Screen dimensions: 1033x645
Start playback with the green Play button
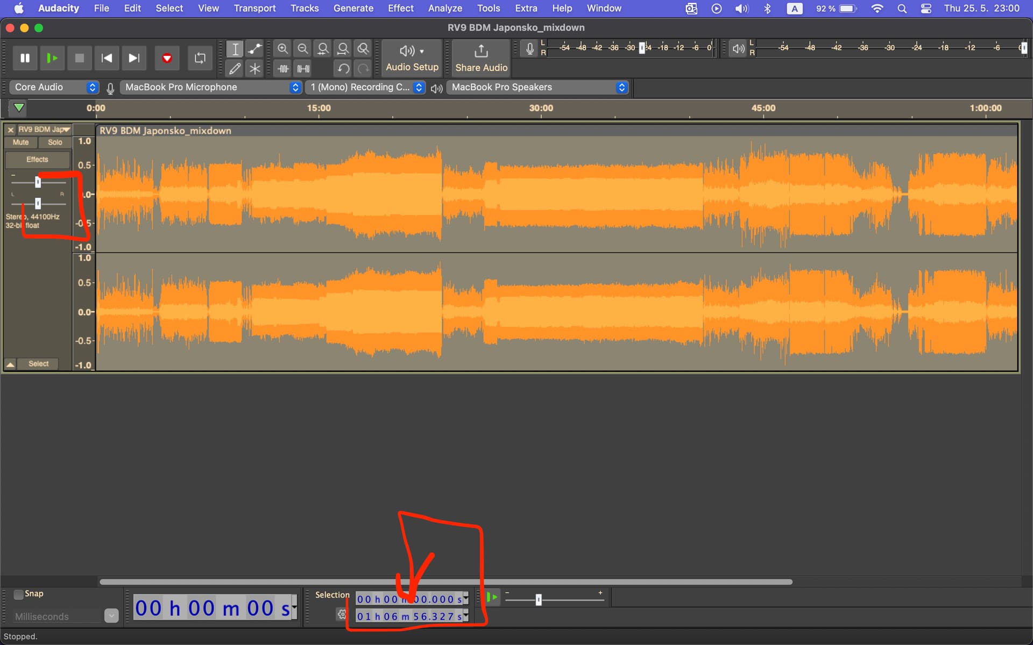coord(52,58)
